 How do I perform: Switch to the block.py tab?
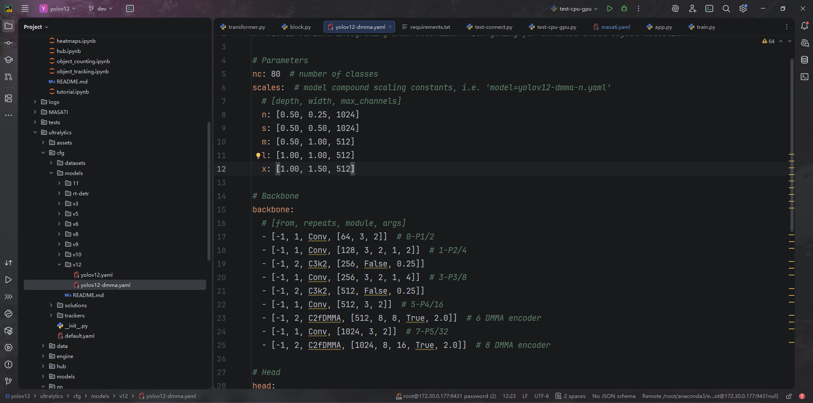point(300,27)
